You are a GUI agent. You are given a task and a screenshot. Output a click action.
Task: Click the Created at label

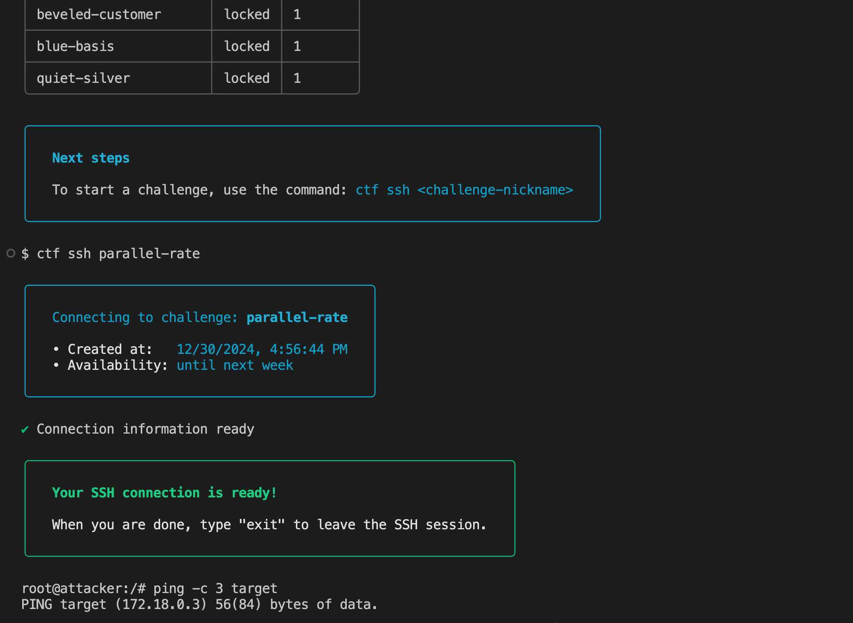[110, 349]
